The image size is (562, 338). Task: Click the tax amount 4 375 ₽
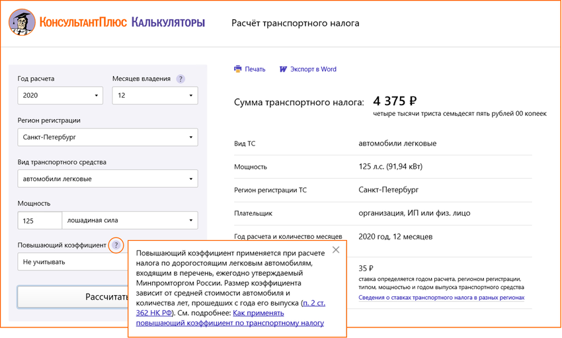coord(395,101)
